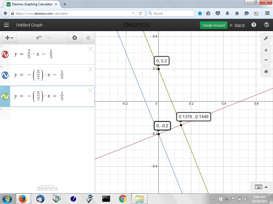This screenshot has height=204, width=273.
Task: Show bookmarks list icon
Action: coord(208,13)
